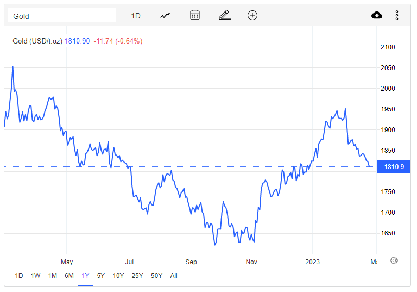Click the 1750 price axis label
Viewport: 417px width, 292px height.
tap(388, 192)
